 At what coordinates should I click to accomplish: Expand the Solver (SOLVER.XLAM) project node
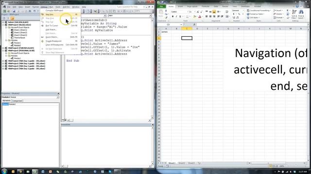point(3,22)
